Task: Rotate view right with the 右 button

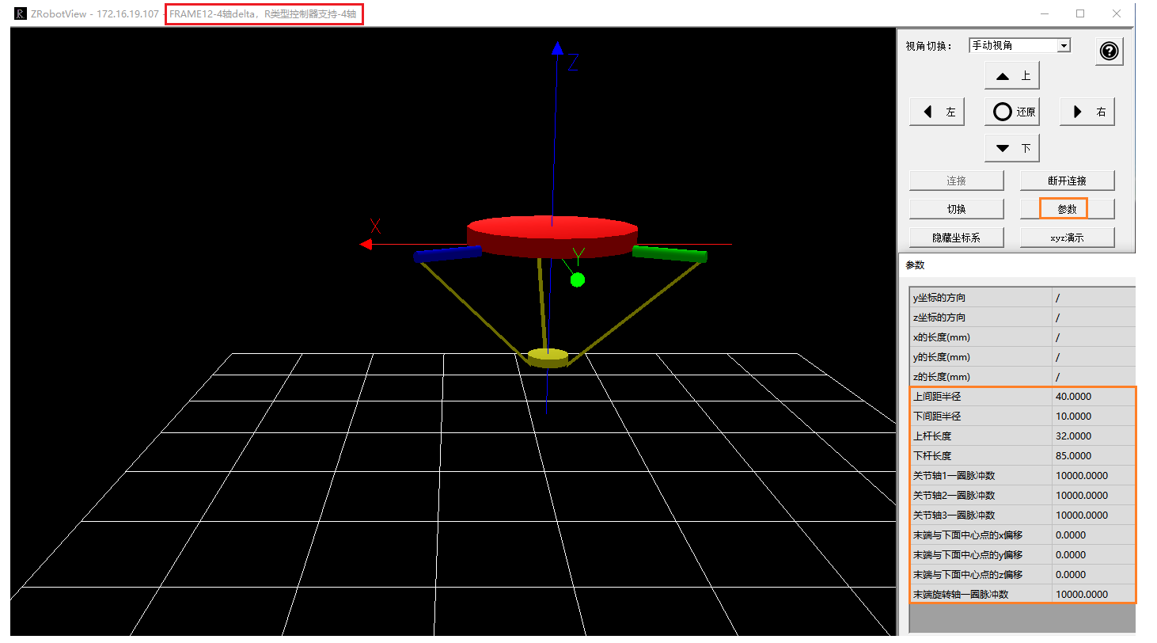Action: click(x=1087, y=112)
